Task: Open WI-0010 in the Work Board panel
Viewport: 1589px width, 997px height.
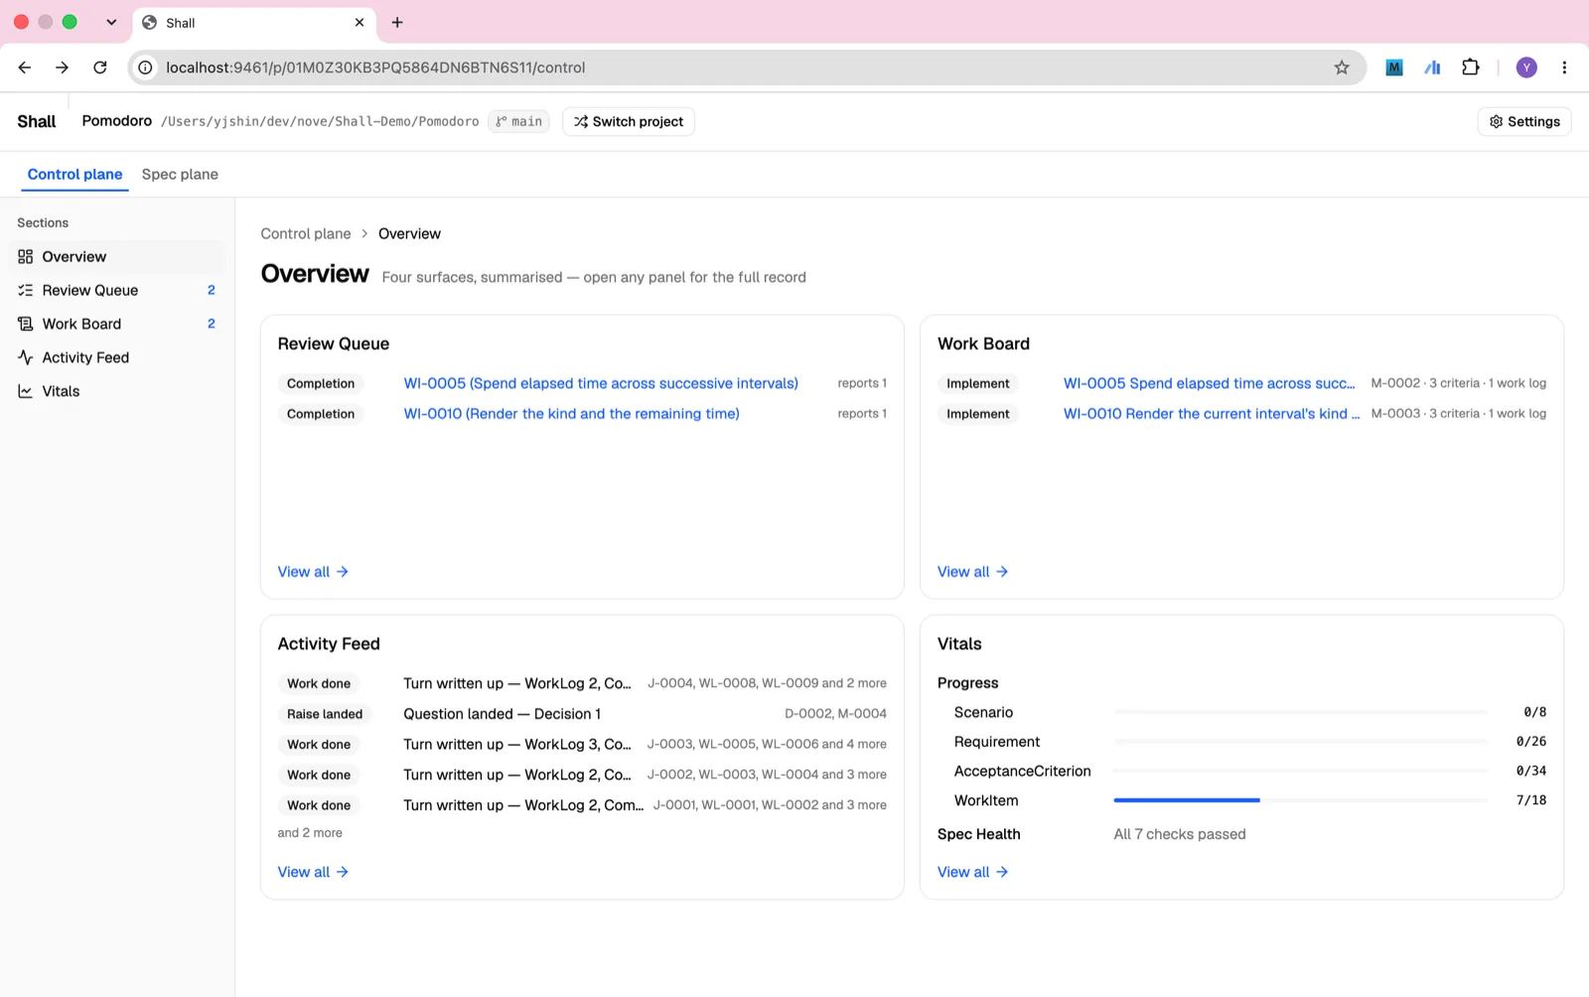Action: click(x=1212, y=414)
